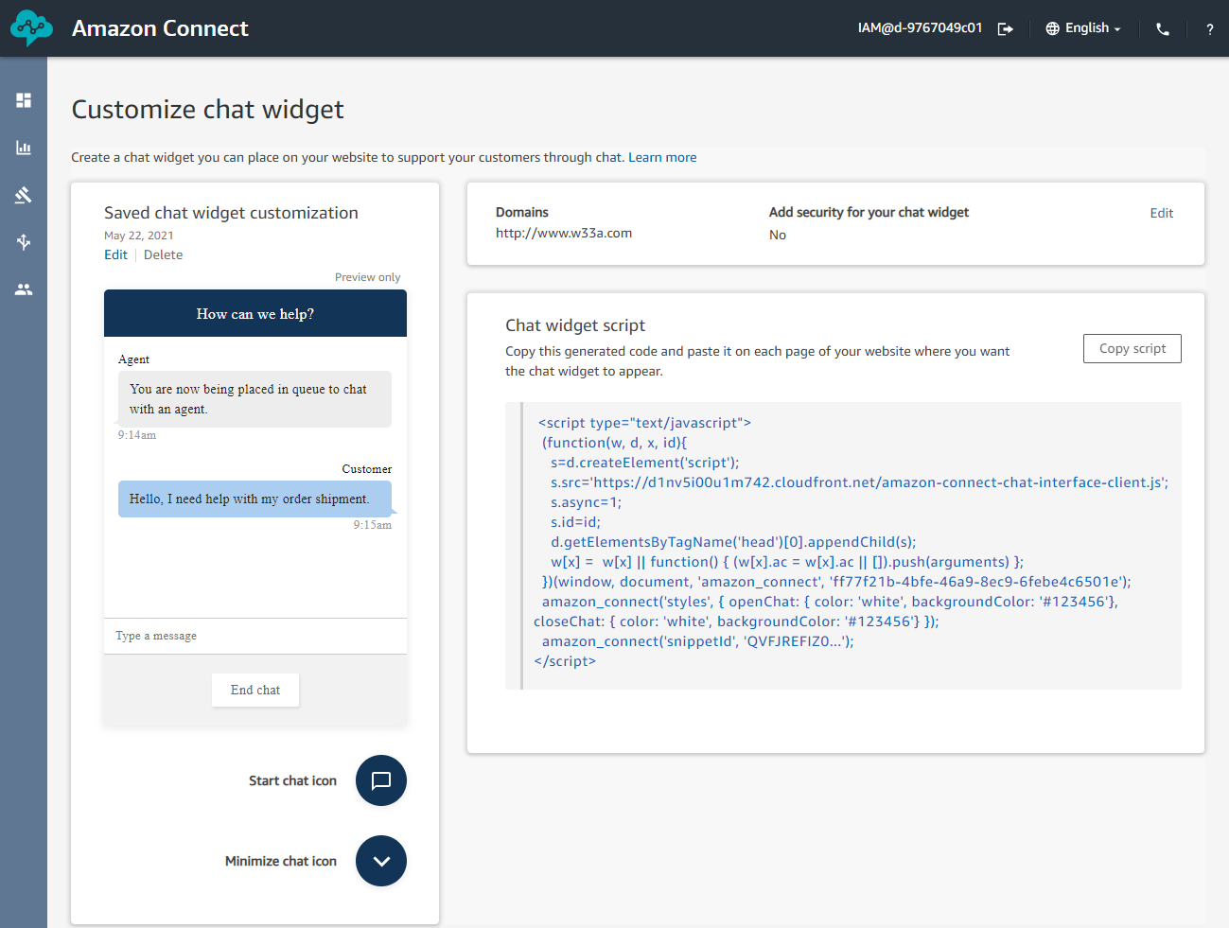Open the users icon in the sidebar
The width and height of the screenshot is (1229, 928).
(x=24, y=289)
